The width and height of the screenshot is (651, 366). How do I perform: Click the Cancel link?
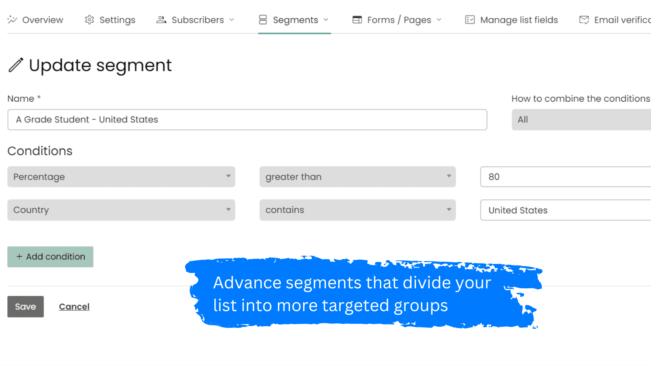[74, 307]
